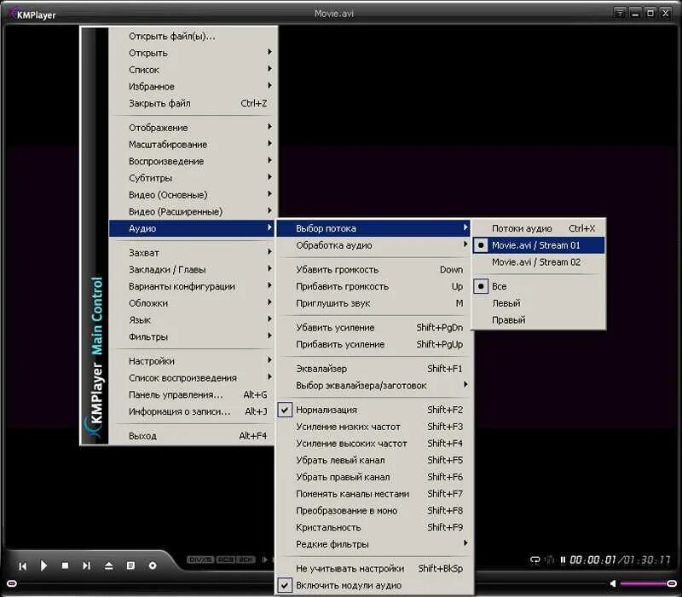The width and height of the screenshot is (682, 597).
Task: Click Поменять каналы местами item
Action: click(x=374, y=494)
